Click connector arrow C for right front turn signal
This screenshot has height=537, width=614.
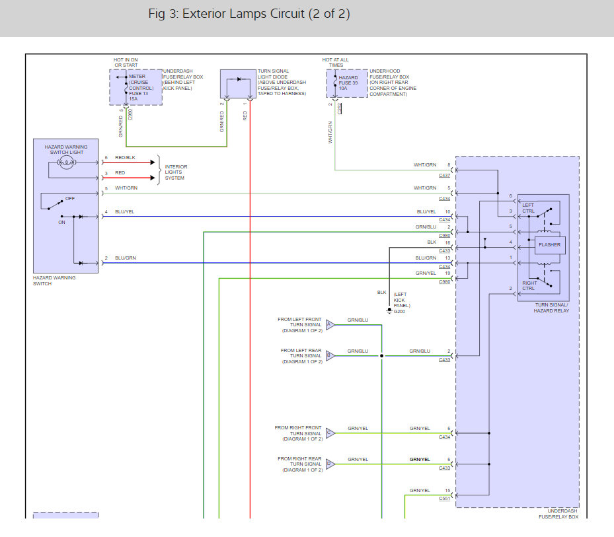330,433
